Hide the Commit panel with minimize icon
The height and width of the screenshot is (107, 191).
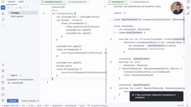37,2
